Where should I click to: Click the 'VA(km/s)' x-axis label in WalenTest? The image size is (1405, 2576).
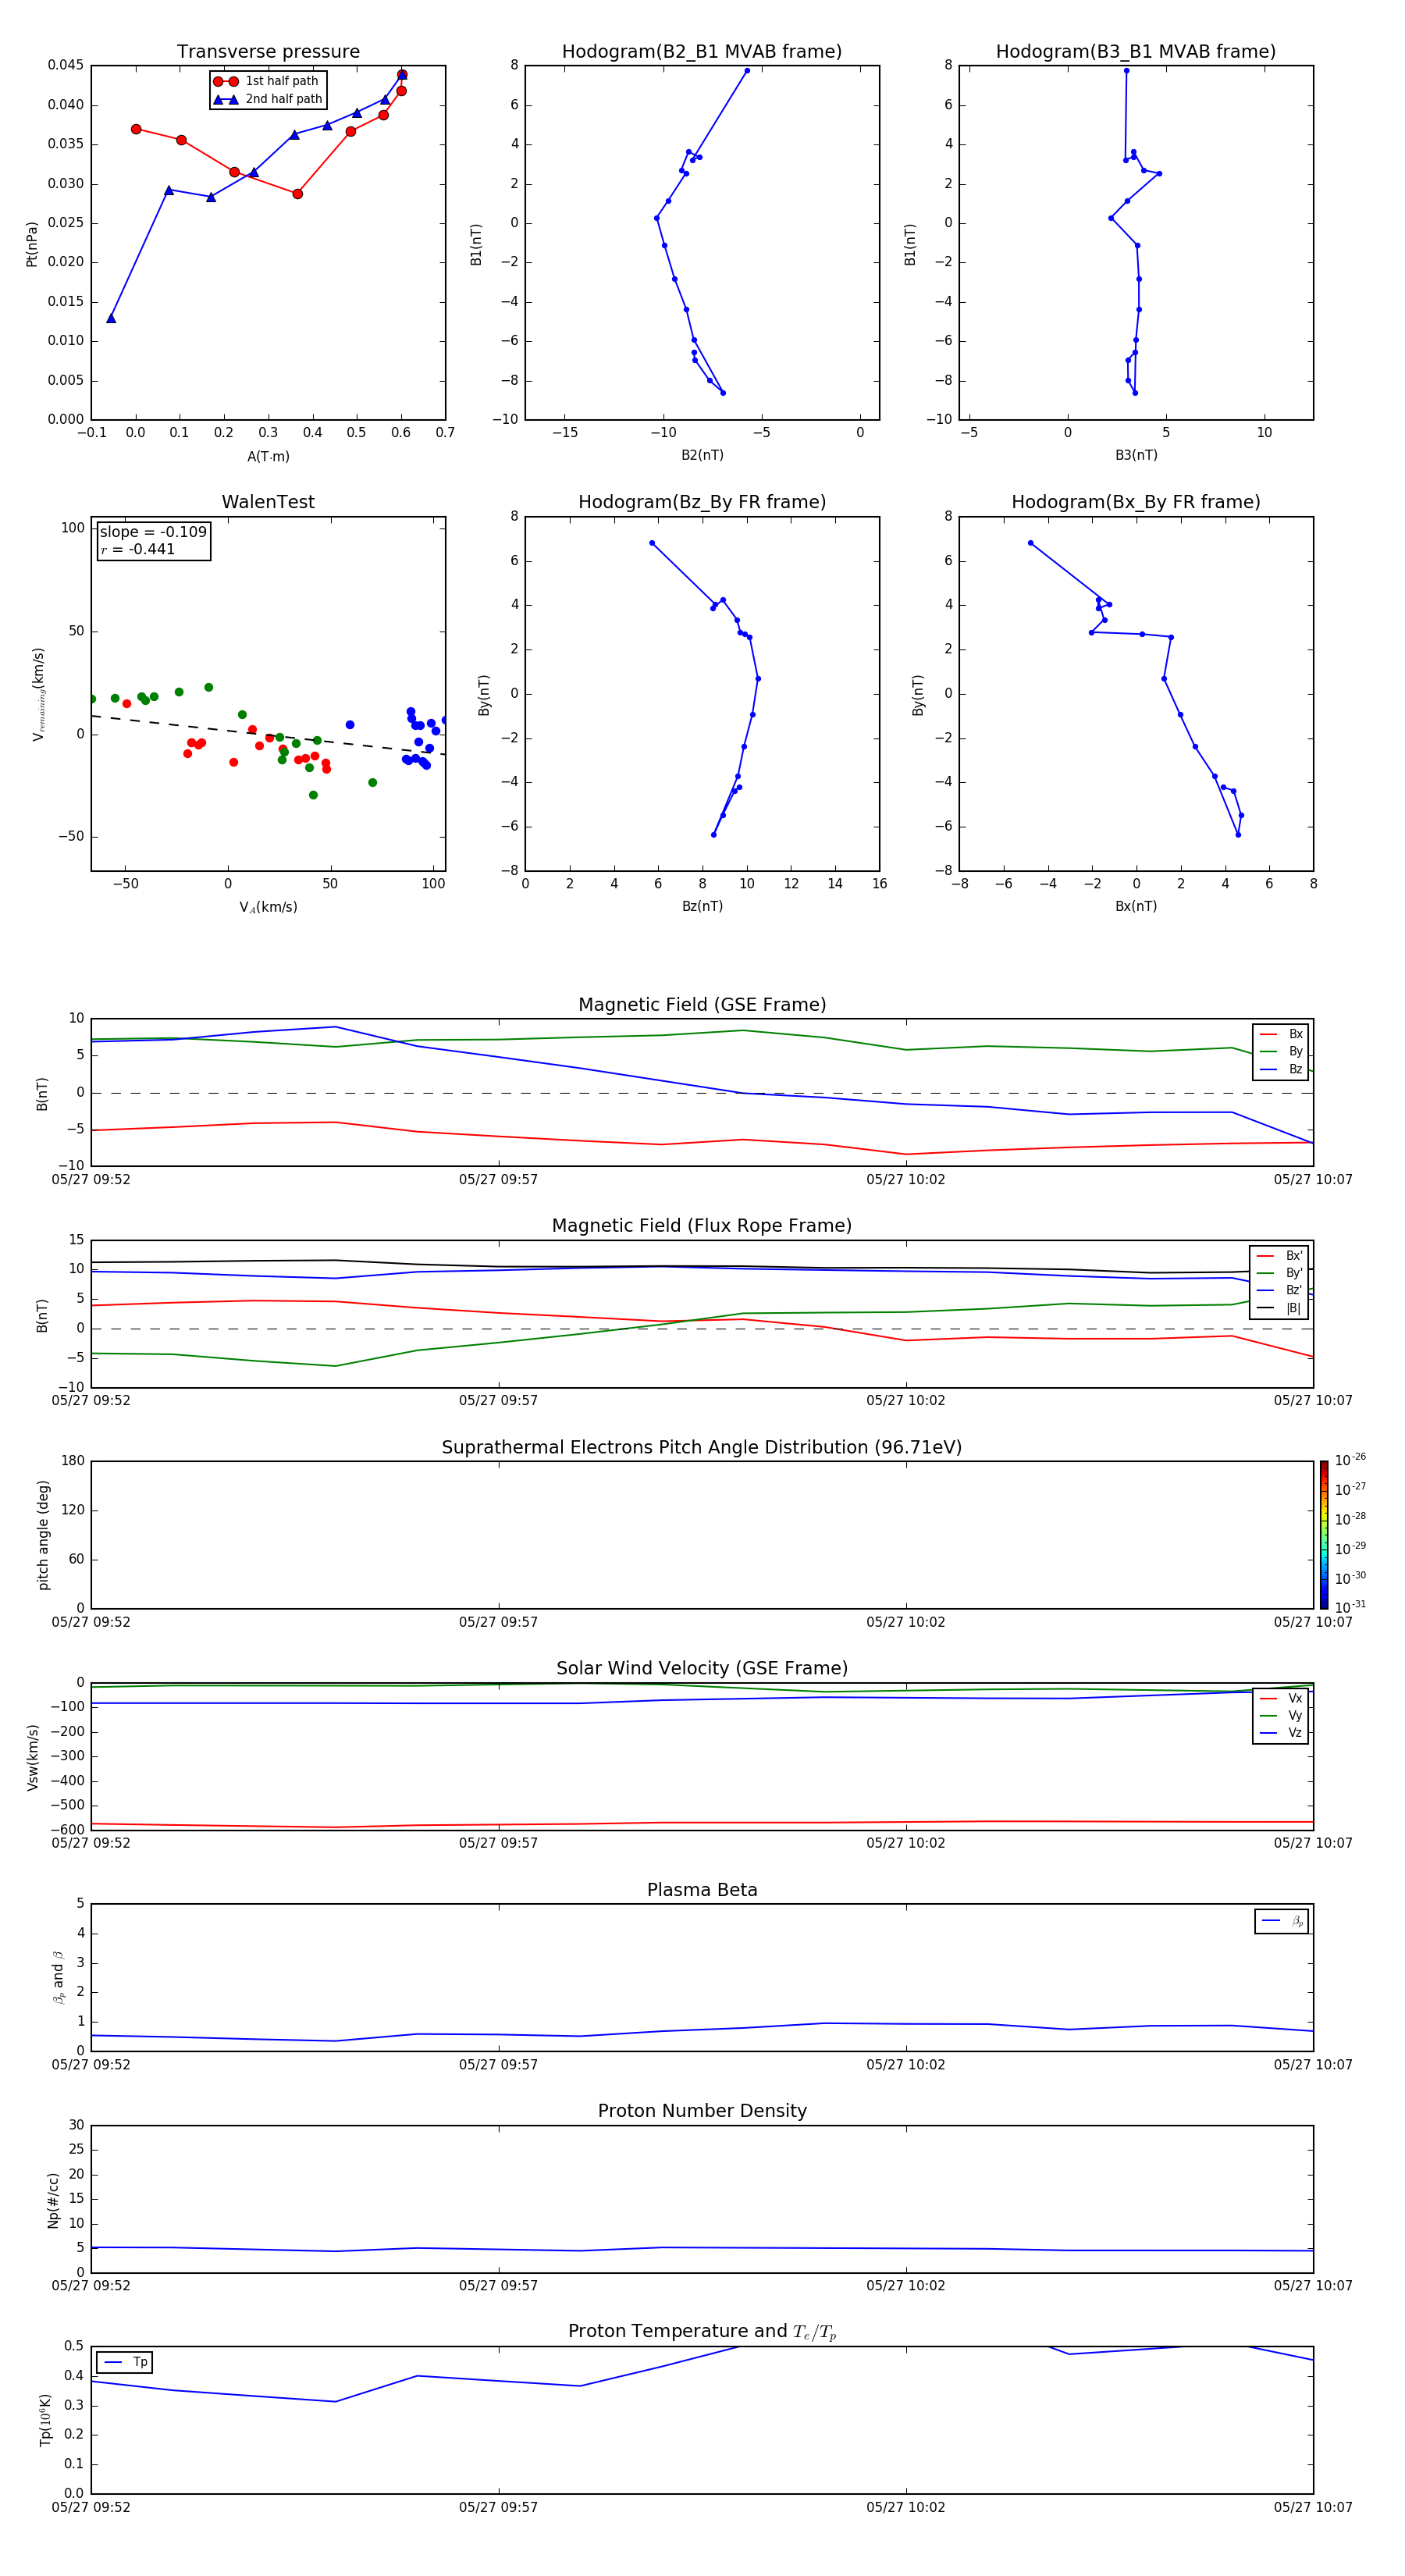[x=268, y=907]
